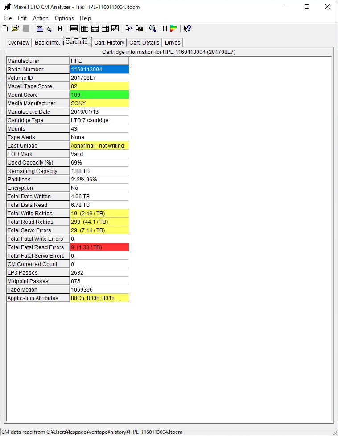Click the New file icon in toolbar
The width and height of the screenshot is (338, 436).
[x=5, y=29]
